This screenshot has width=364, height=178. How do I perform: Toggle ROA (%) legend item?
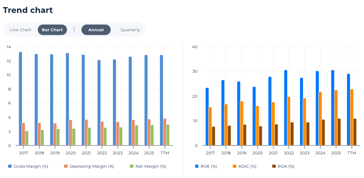click(283, 166)
